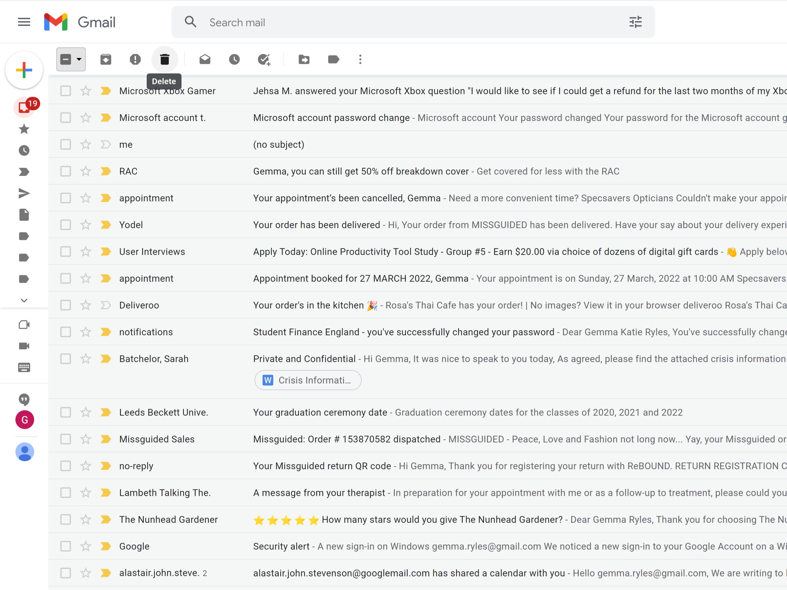Open the More three-dot menu
The height and width of the screenshot is (590, 787).
point(360,59)
